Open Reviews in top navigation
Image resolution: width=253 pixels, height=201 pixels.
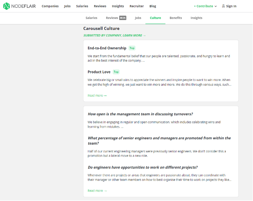coord(100,6)
